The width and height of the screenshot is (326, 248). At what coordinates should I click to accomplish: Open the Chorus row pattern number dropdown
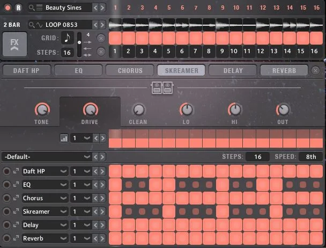tap(81, 198)
